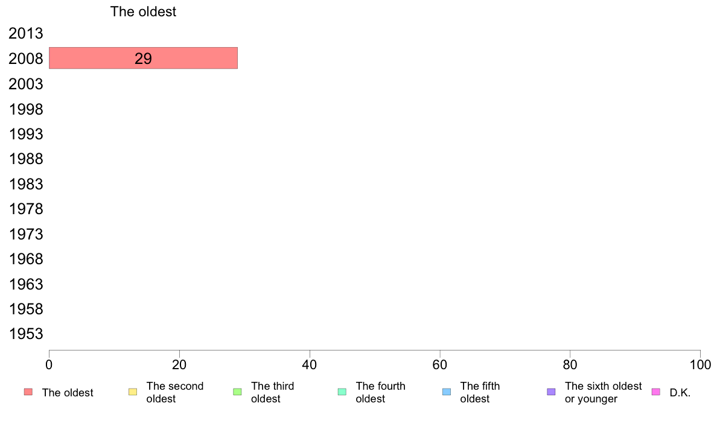Select the 1953 year label
Viewport: 717px width, 444px height.
(25, 334)
